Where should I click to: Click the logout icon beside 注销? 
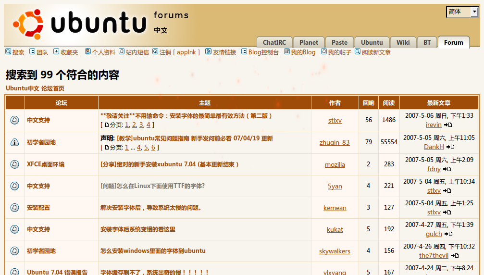pos(155,51)
